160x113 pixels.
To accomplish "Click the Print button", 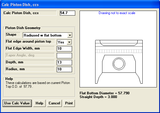I will pyautogui.click(x=69, y=103).
